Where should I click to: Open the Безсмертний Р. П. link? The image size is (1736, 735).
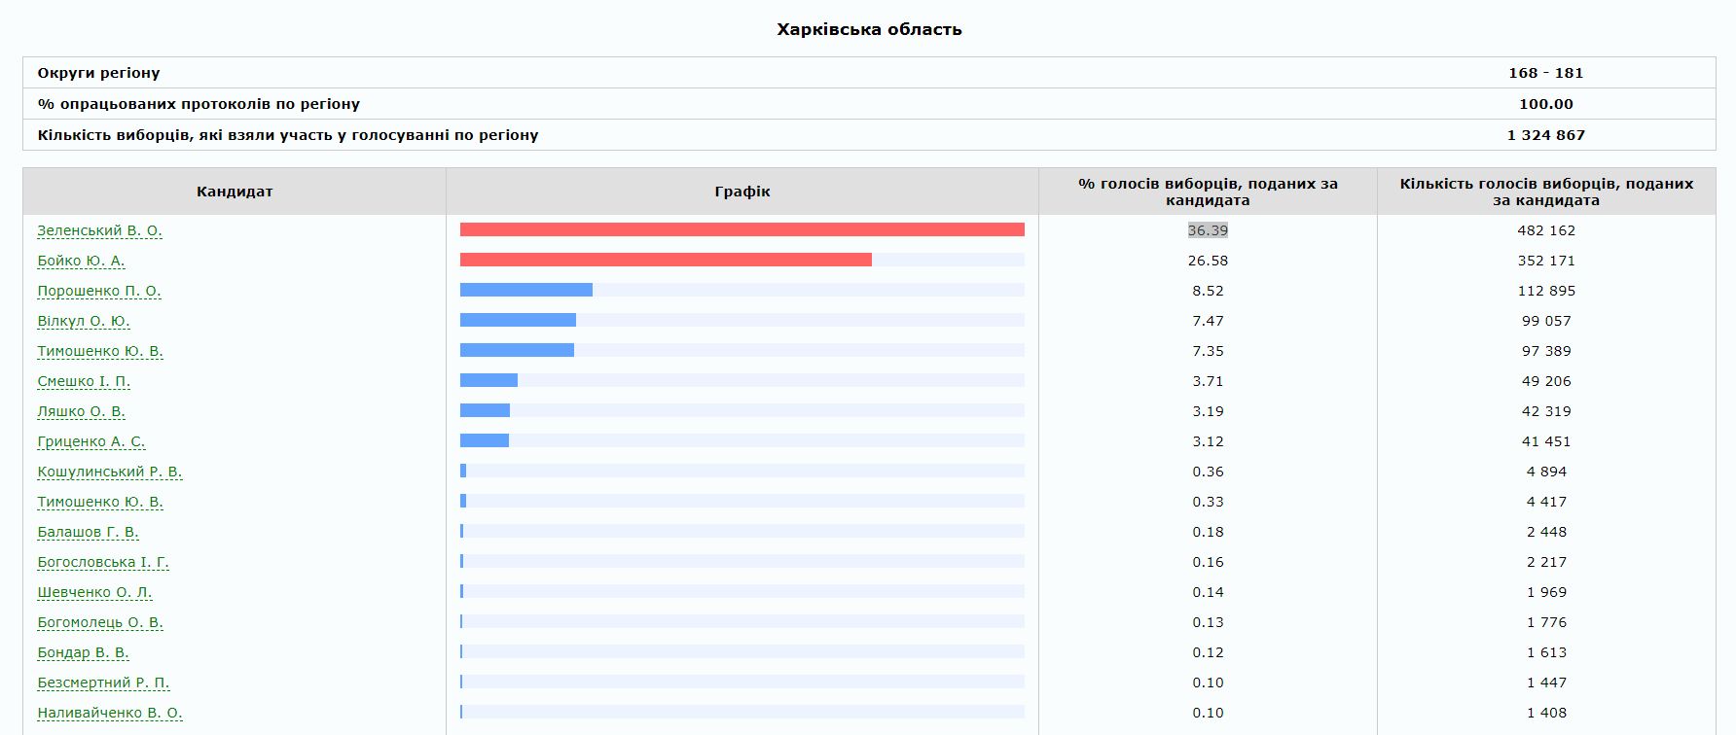tap(103, 682)
